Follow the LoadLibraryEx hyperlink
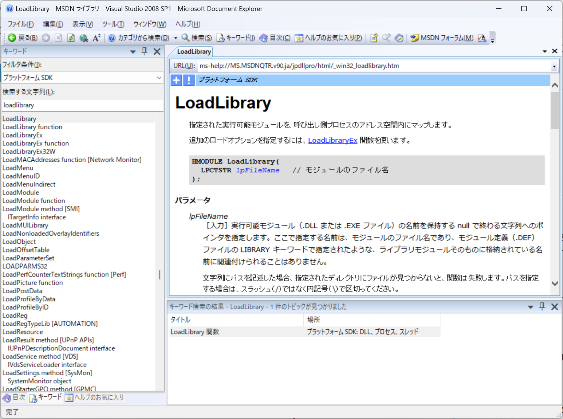The width and height of the screenshot is (563, 419). pos(332,140)
